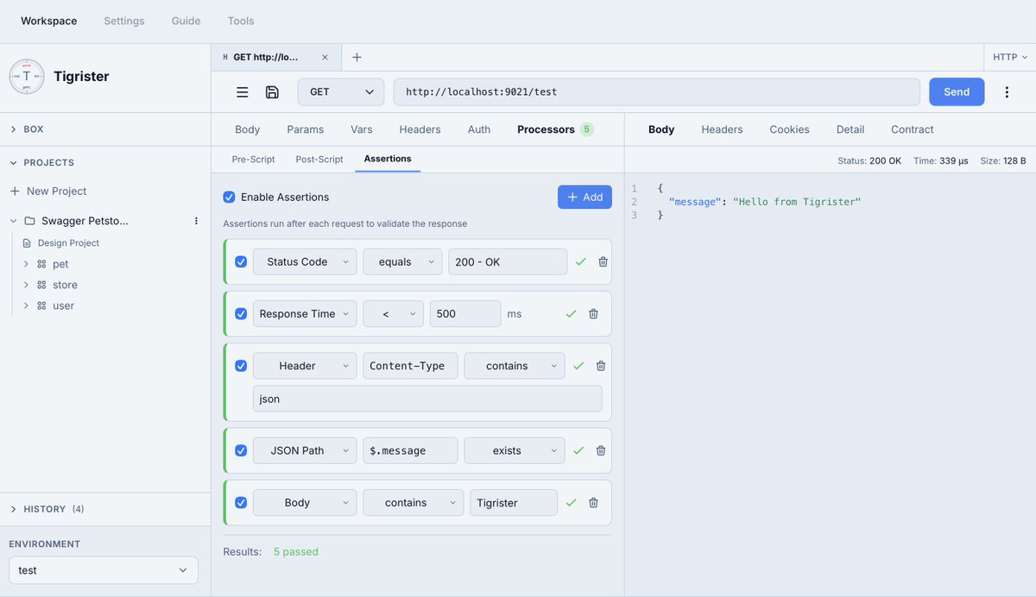The image size is (1036, 597).
Task: Open the Status Code type dropdown
Action: point(305,261)
